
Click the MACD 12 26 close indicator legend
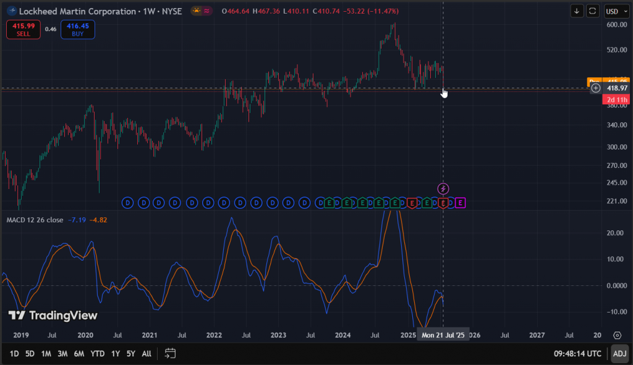[35, 220]
